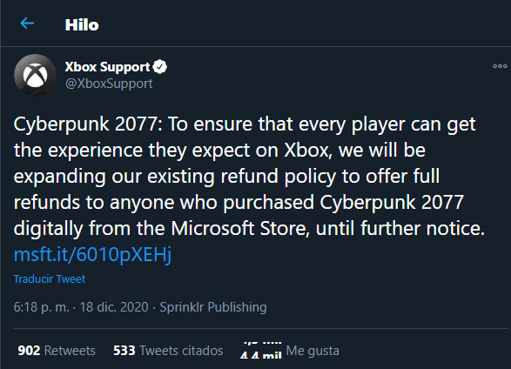View the 533 Tweets citados list
This screenshot has height=369, width=511.
click(168, 351)
